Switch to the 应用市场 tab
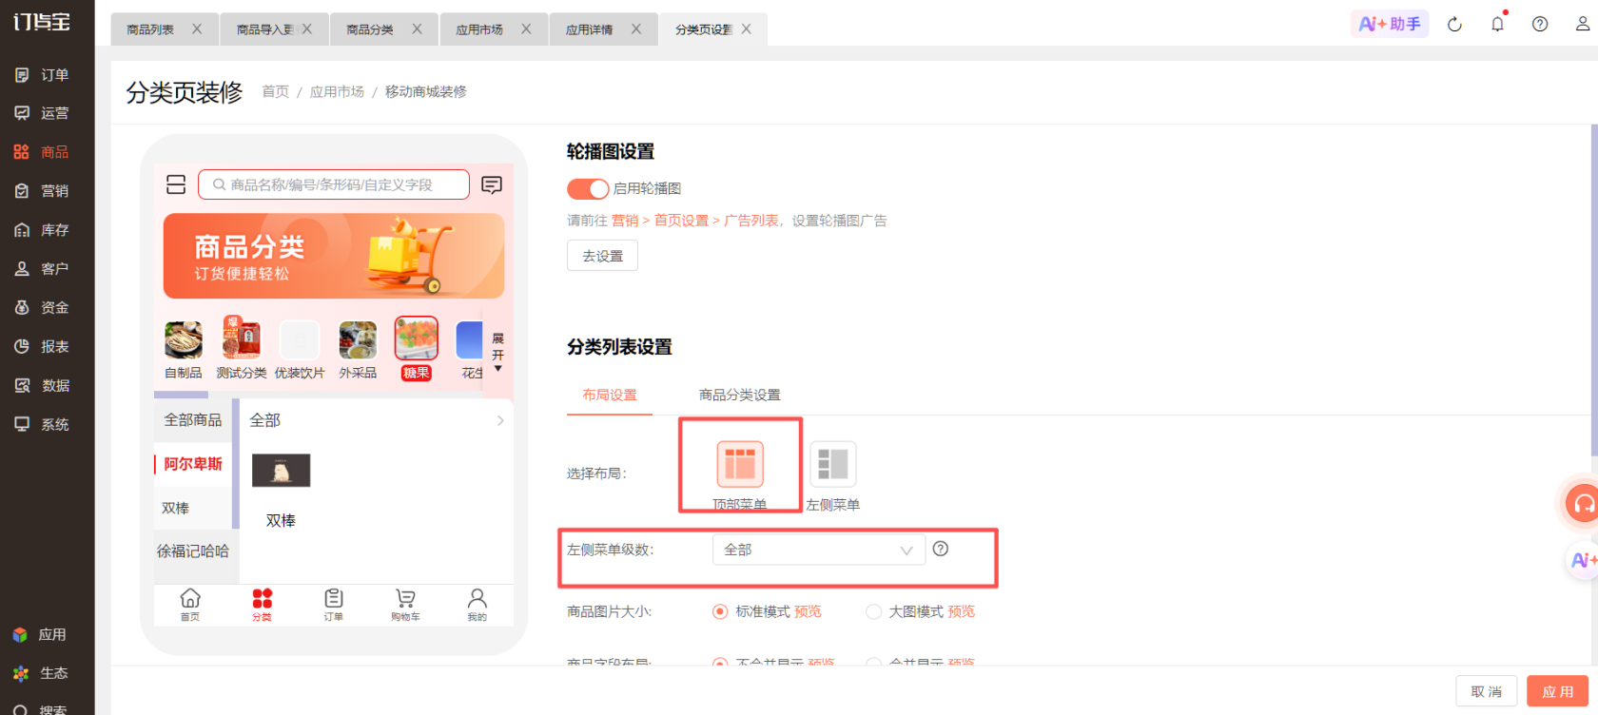 click(479, 30)
